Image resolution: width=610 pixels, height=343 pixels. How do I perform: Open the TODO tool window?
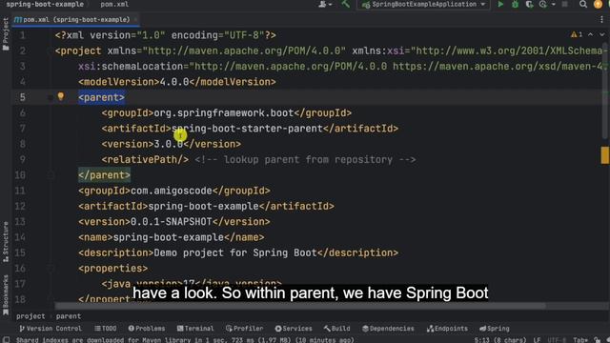[x=106, y=329]
